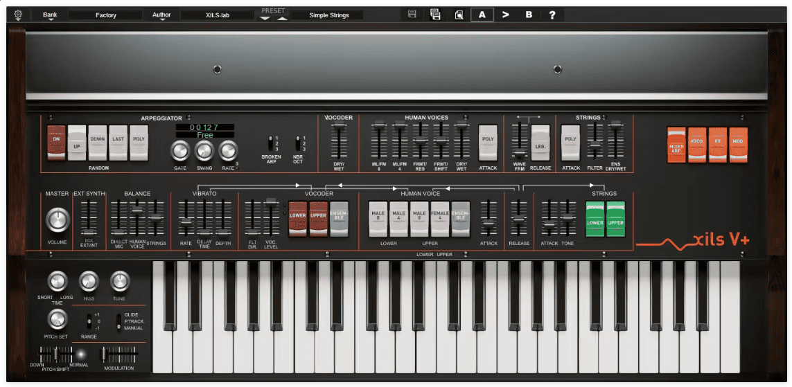This screenshot has height=387, width=792.
Task: Click the PITCH SET knob
Action: (x=58, y=319)
